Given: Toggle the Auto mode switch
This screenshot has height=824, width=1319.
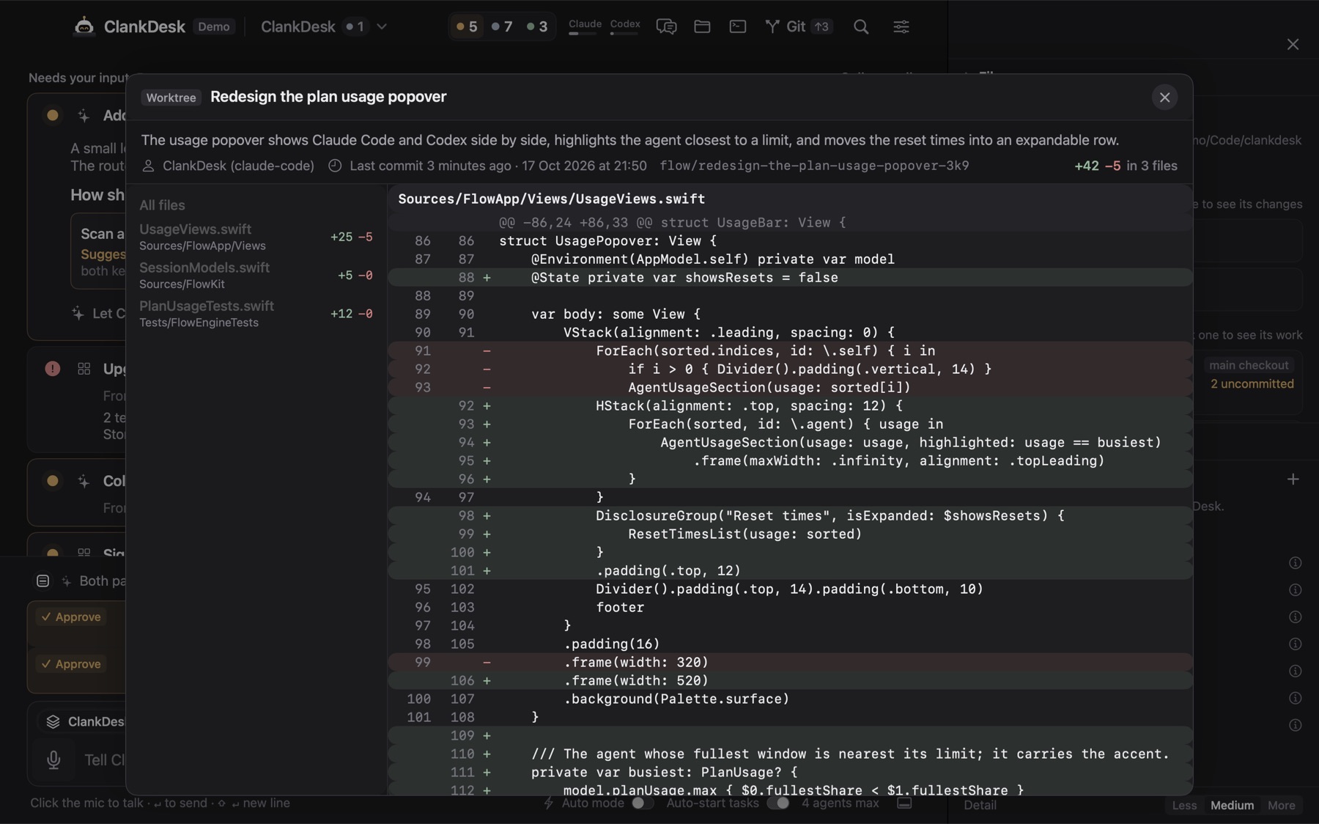Looking at the screenshot, I should (x=642, y=803).
